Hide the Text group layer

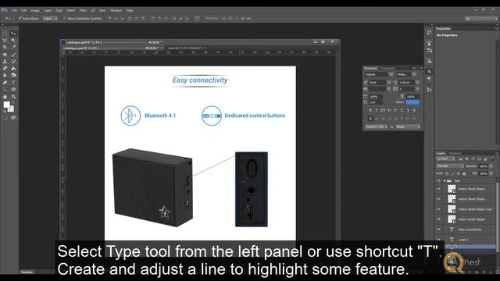pos(438,180)
